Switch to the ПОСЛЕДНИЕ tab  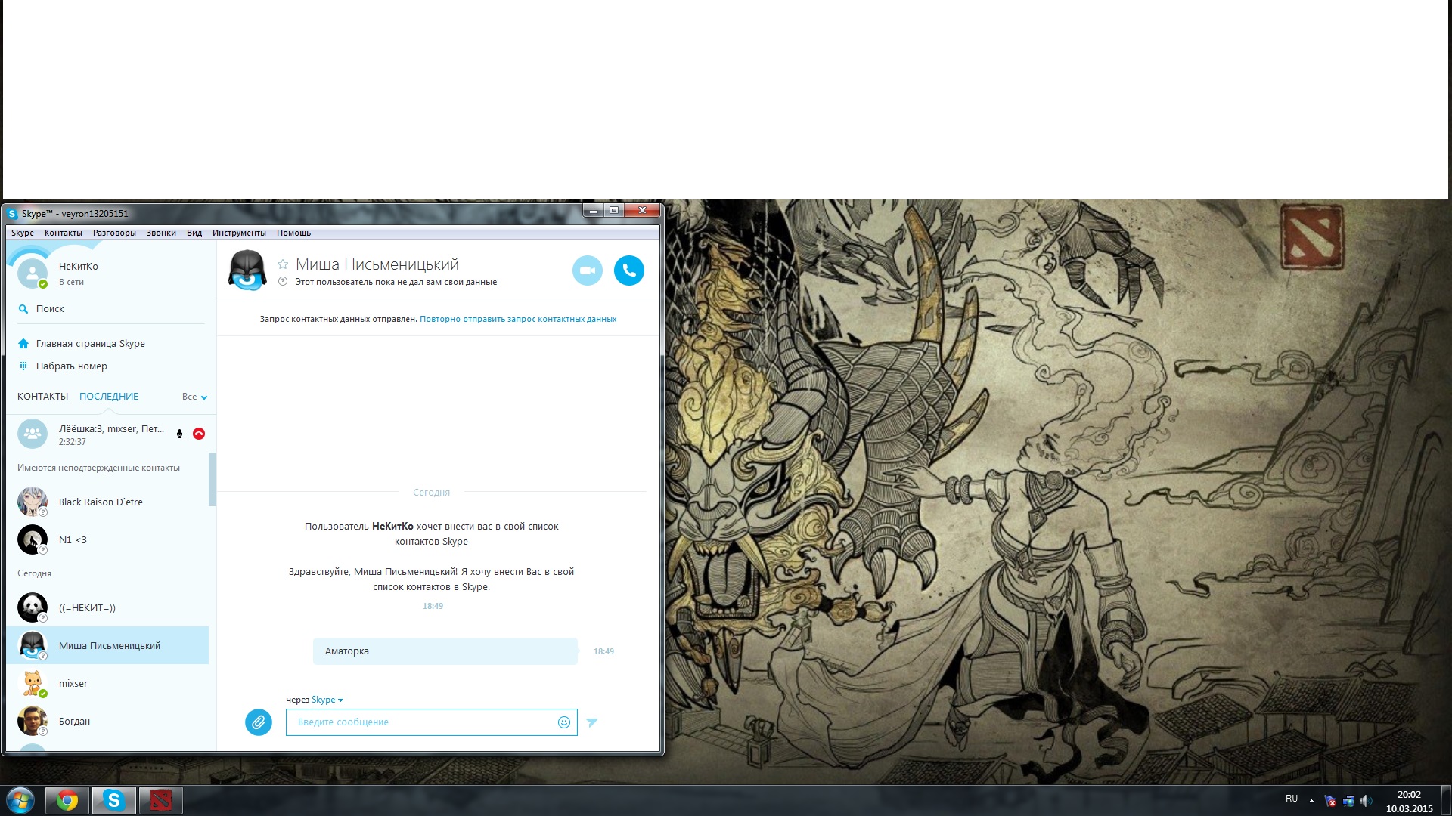coord(109,397)
